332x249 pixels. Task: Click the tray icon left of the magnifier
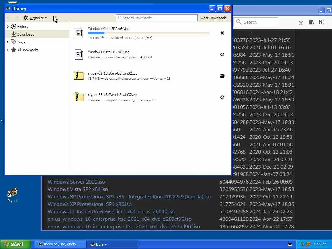coord(302,244)
